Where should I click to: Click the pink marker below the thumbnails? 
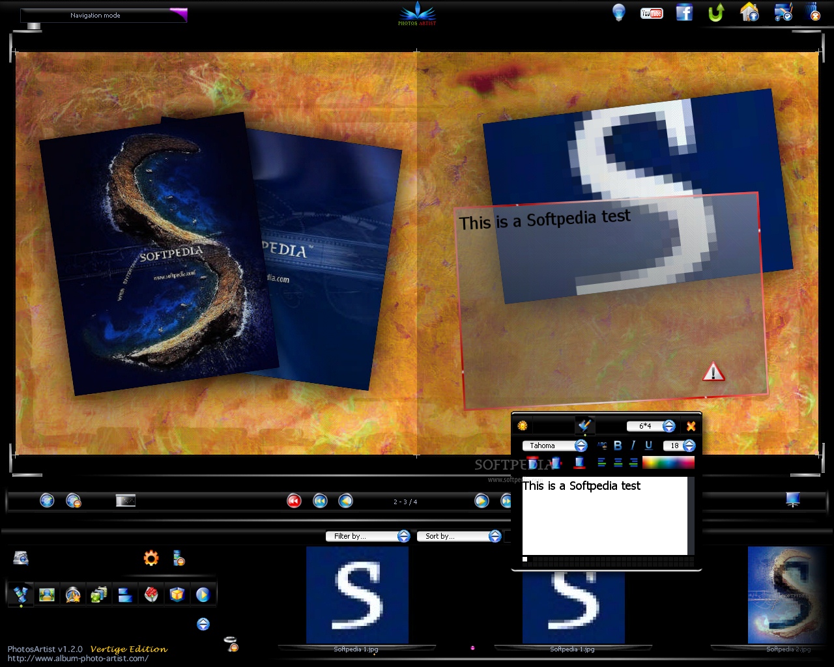(472, 648)
